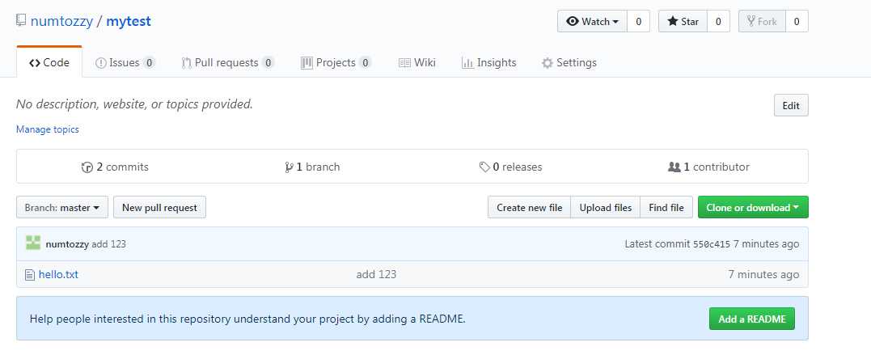Screen dimensions: 871x355
Task: Click the Projects counter badge
Action: click(365, 63)
